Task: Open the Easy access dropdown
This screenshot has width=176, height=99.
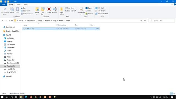Action: 70,11
